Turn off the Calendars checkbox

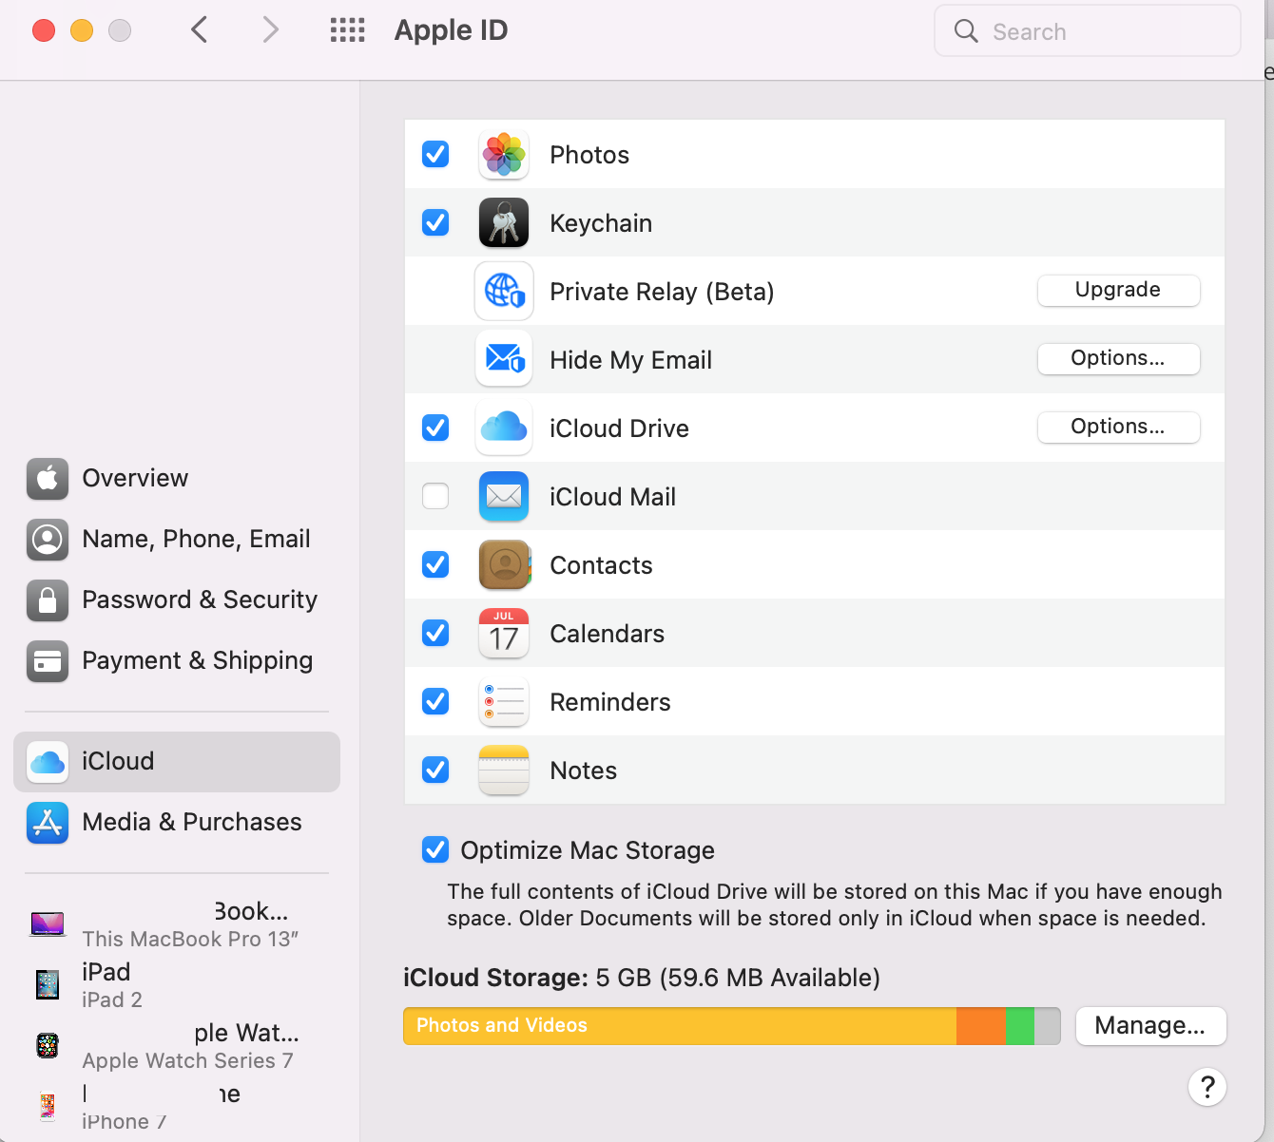tap(435, 633)
